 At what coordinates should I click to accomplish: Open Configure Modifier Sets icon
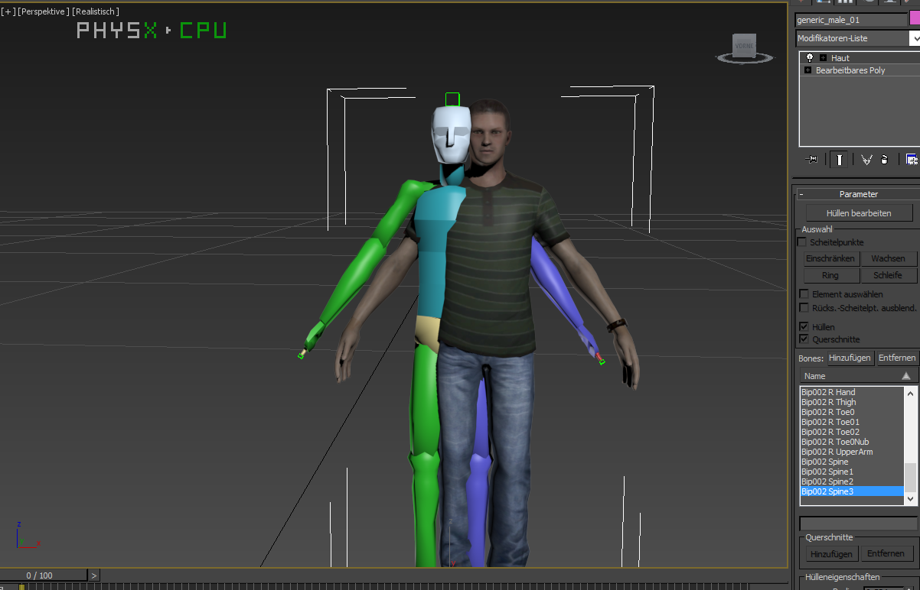pyautogui.click(x=911, y=159)
